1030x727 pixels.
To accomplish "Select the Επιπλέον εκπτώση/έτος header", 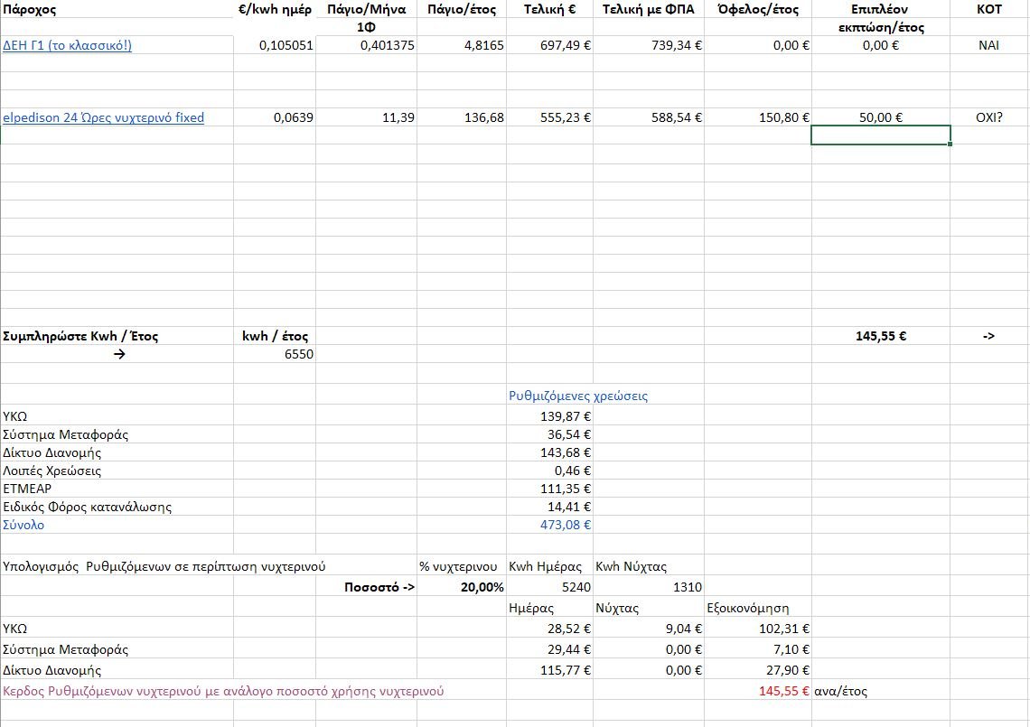I will coord(881,18).
